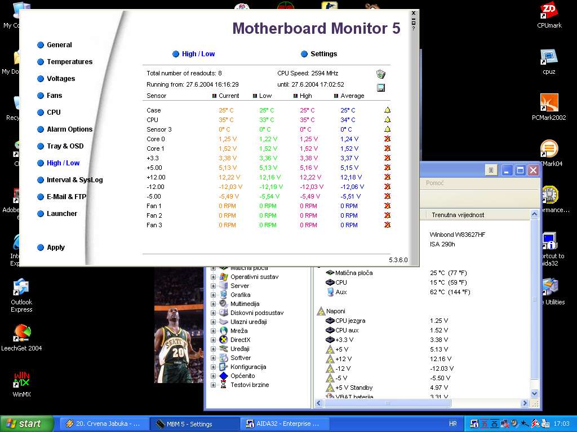
Task: Click the High column color marker
Action: 295,96
